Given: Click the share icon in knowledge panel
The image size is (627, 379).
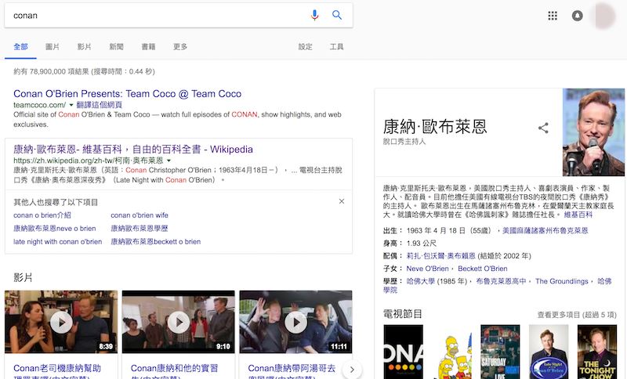Looking at the screenshot, I should click(x=543, y=128).
